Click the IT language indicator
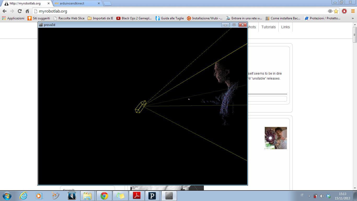Screen dimensions: 357x201 coord(302,195)
